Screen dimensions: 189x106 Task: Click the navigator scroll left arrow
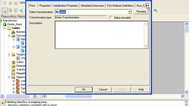(x=2, y=96)
